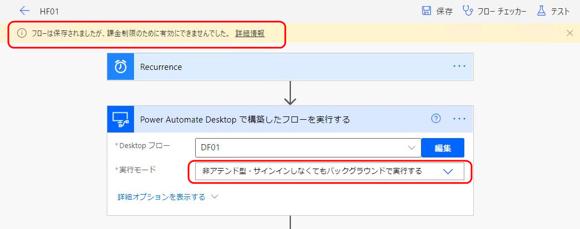Open the Power Automate Desktop action ellipsis menu
This screenshot has width=580, height=229.
(459, 119)
